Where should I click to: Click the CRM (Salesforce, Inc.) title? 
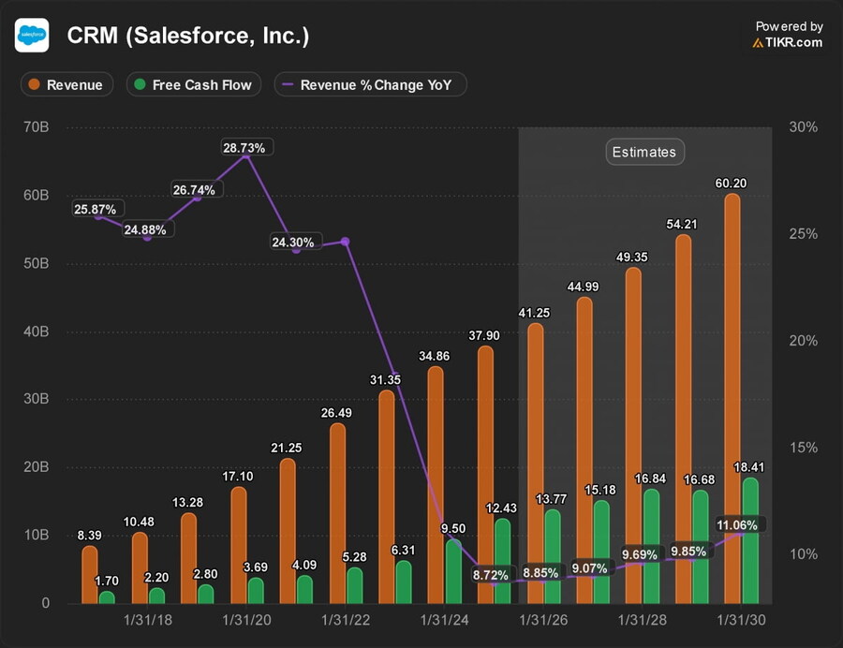tap(188, 37)
